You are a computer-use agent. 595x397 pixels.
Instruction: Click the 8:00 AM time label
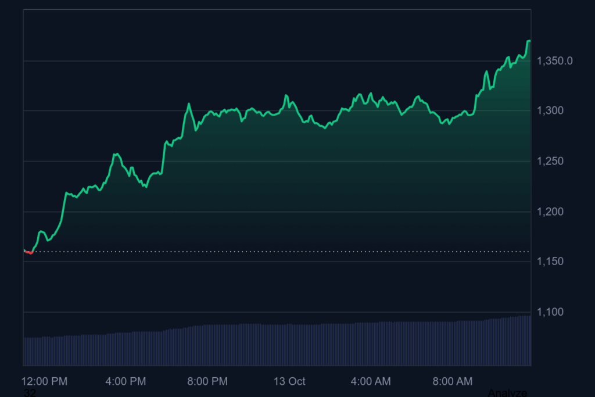453,381
